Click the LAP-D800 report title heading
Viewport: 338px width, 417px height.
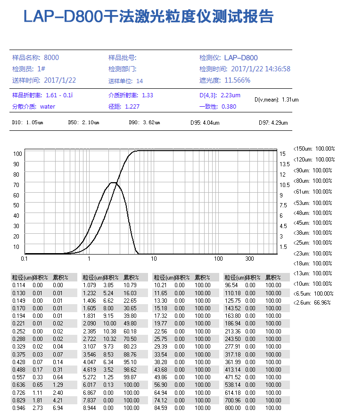click(x=148, y=17)
